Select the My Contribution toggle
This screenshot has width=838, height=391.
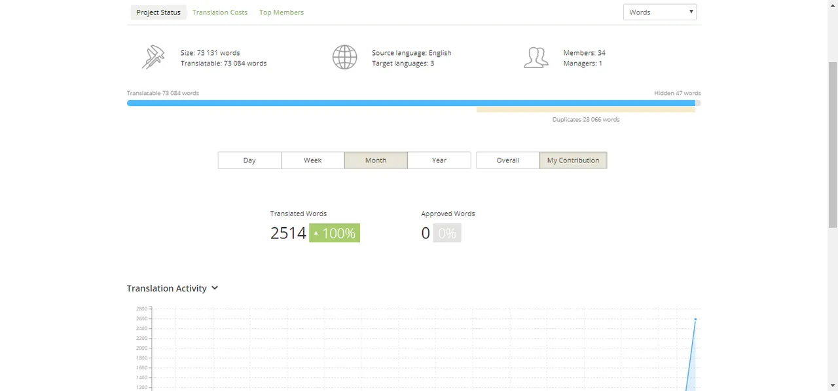click(574, 160)
